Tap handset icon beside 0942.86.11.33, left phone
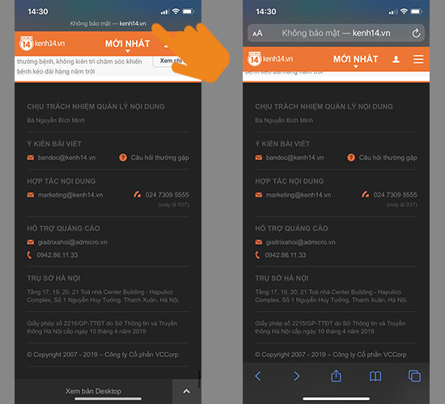 click(x=29, y=255)
